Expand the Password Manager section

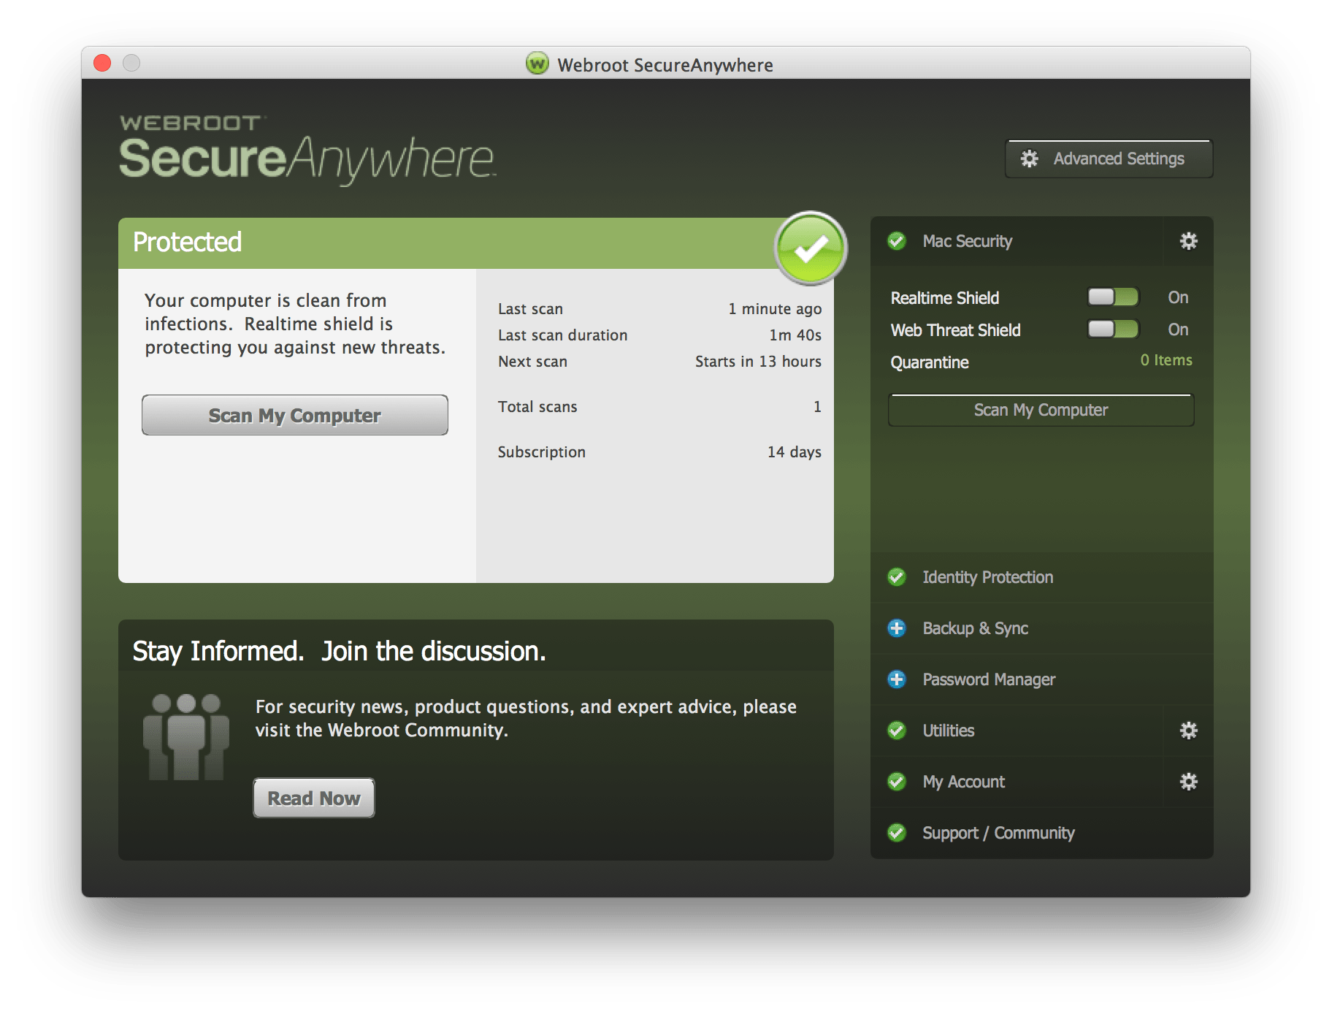coord(1042,679)
